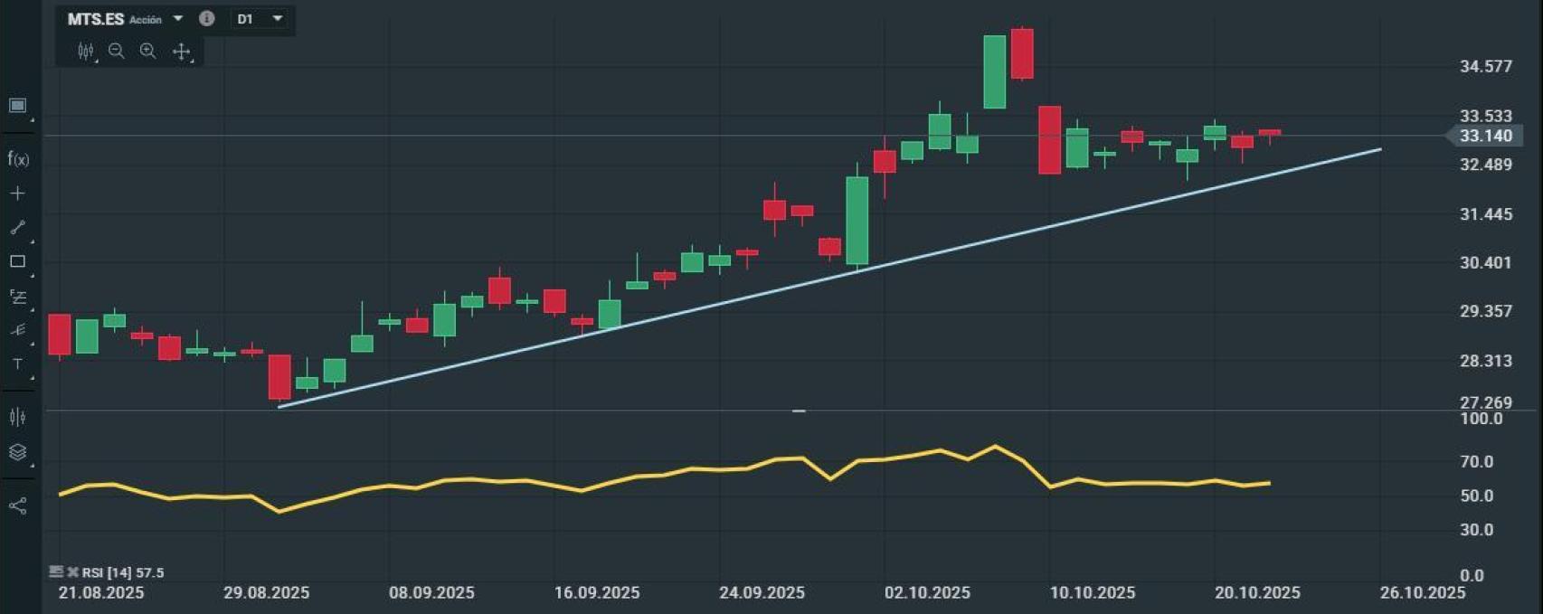Image resolution: width=1543 pixels, height=614 pixels.
Task: Open RSI indicator settings list icon
Action: coord(56,572)
